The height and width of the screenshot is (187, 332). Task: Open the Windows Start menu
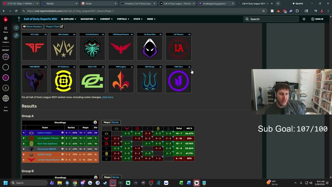(5, 183)
